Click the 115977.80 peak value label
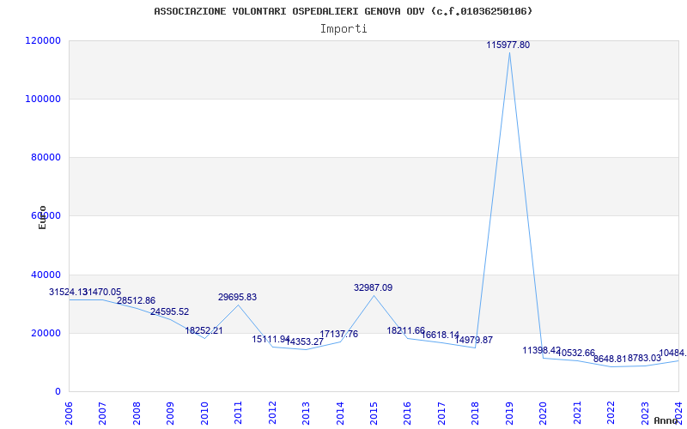 (x=508, y=45)
